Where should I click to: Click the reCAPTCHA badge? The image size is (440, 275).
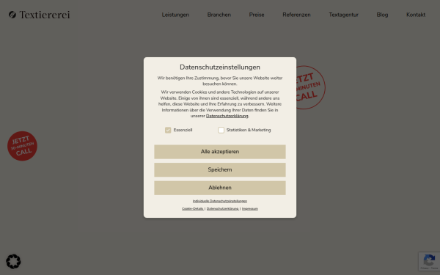429,262
